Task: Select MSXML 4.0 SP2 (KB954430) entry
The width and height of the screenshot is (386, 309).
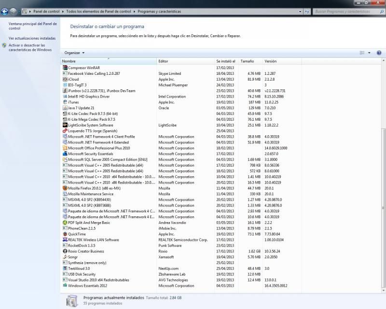Action: 181,199
